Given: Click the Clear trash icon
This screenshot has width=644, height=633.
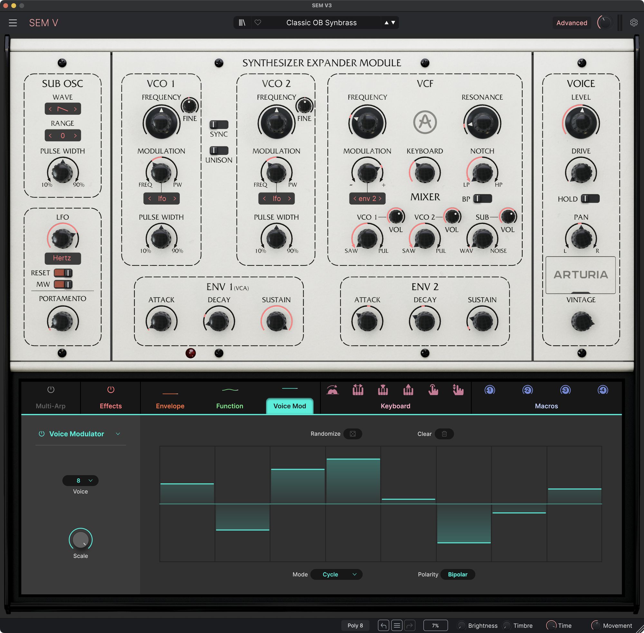Looking at the screenshot, I should [444, 434].
